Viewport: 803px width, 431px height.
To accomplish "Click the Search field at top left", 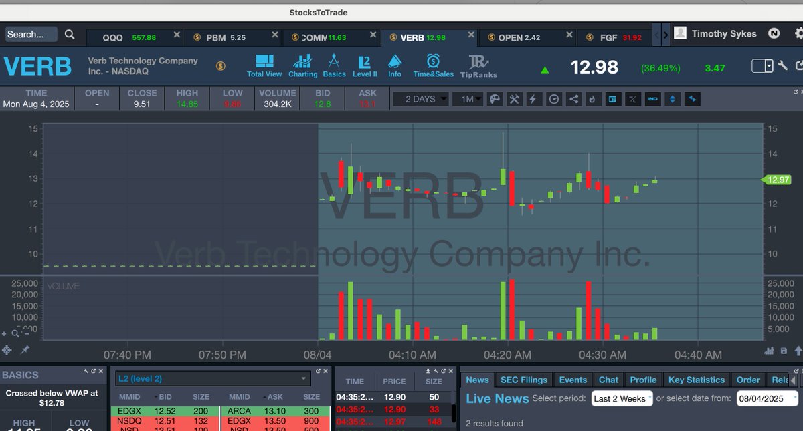I will coord(32,33).
